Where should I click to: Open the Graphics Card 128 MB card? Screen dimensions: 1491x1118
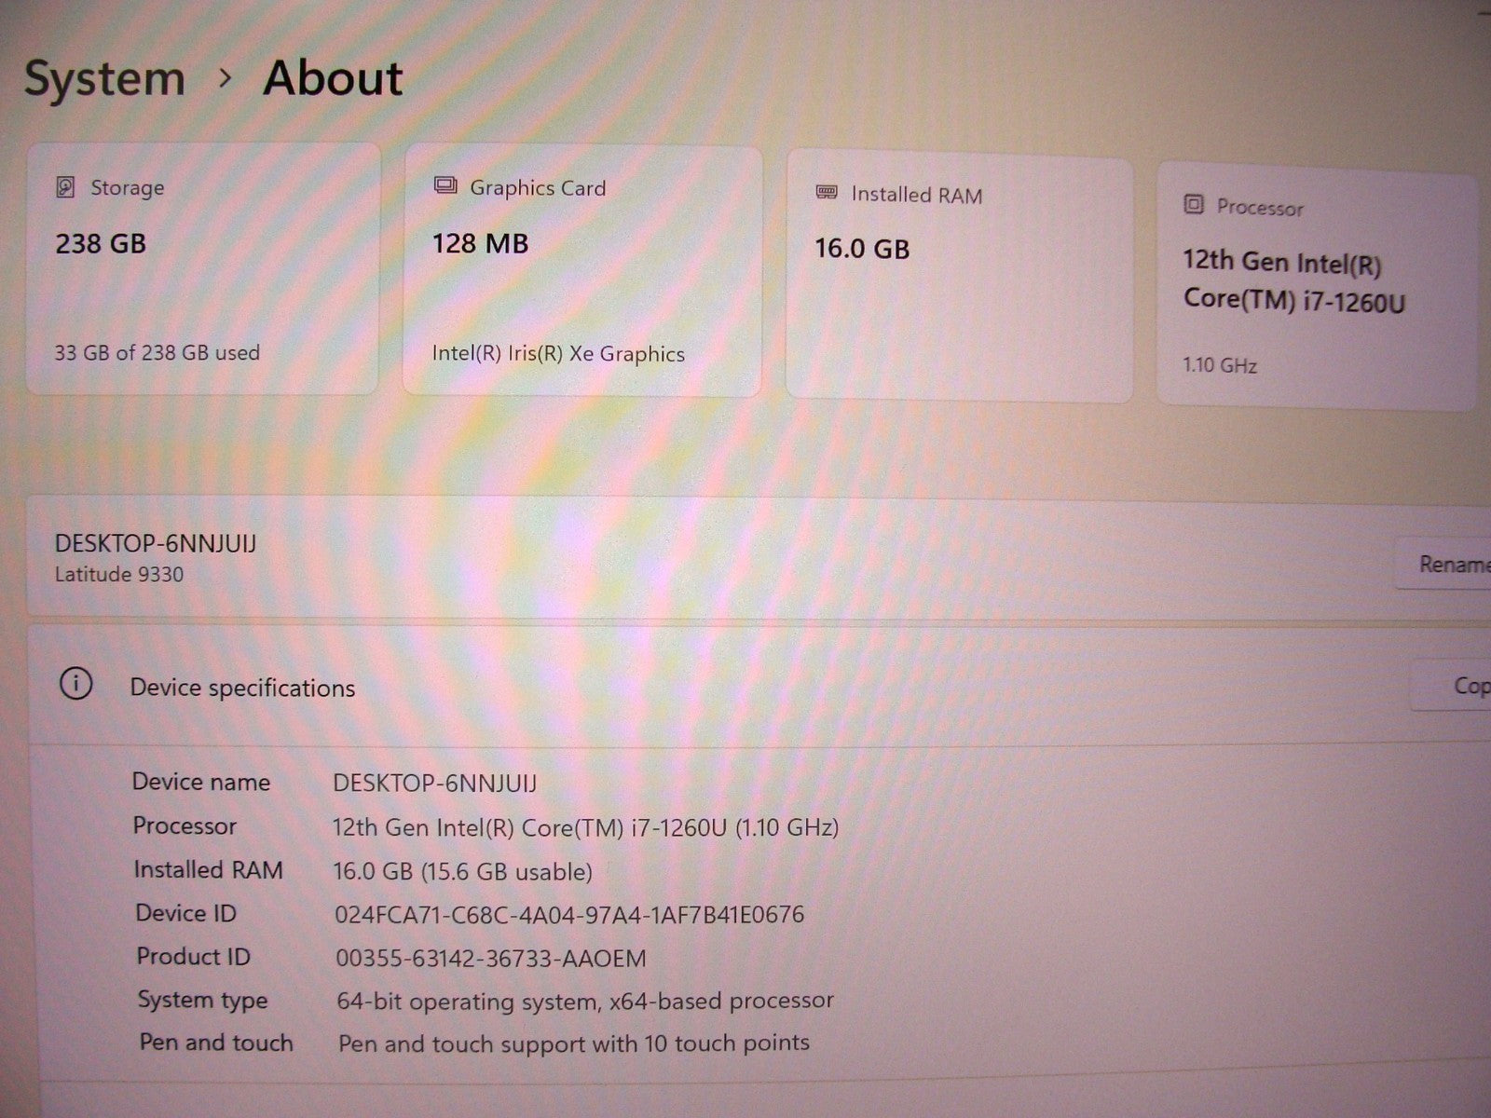point(582,272)
